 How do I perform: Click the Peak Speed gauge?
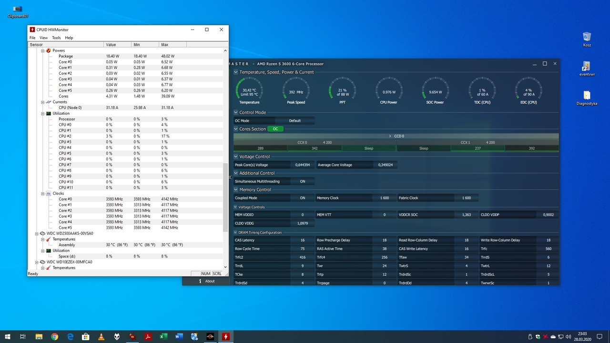296,91
